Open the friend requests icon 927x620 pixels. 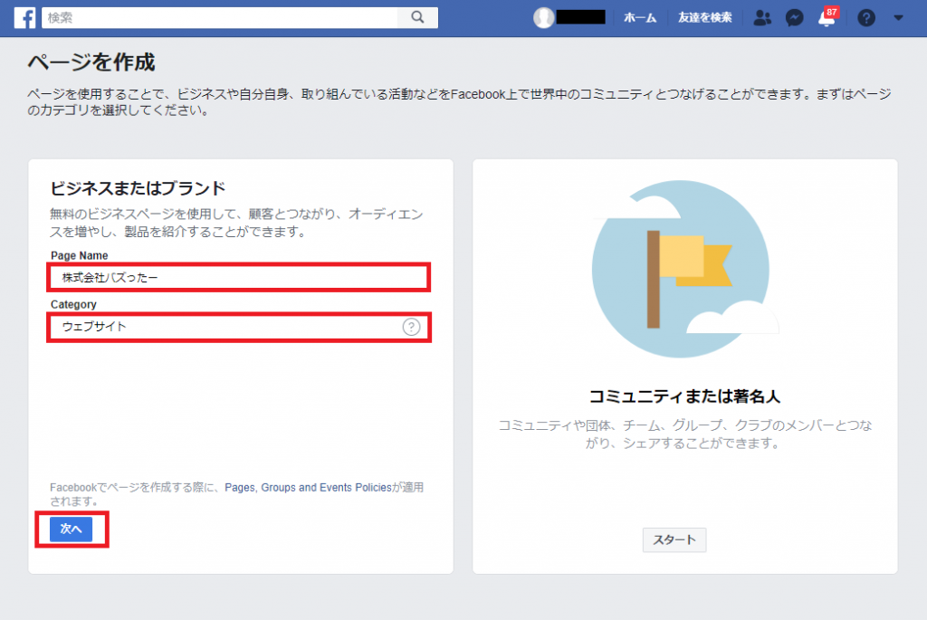click(x=763, y=17)
